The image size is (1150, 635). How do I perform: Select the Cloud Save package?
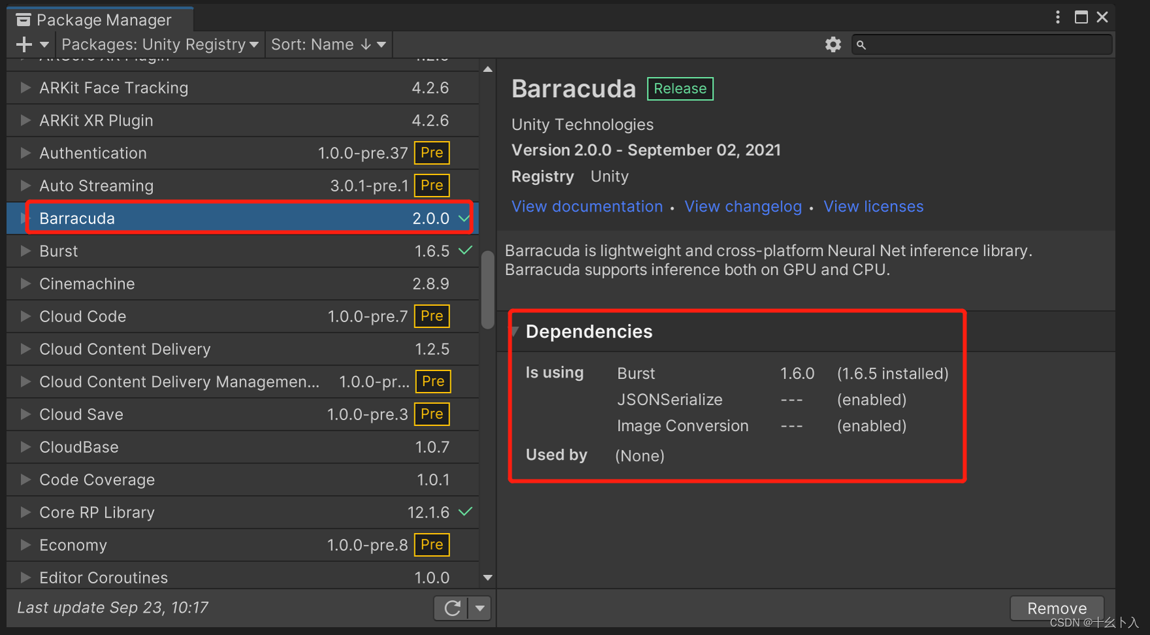click(243, 414)
